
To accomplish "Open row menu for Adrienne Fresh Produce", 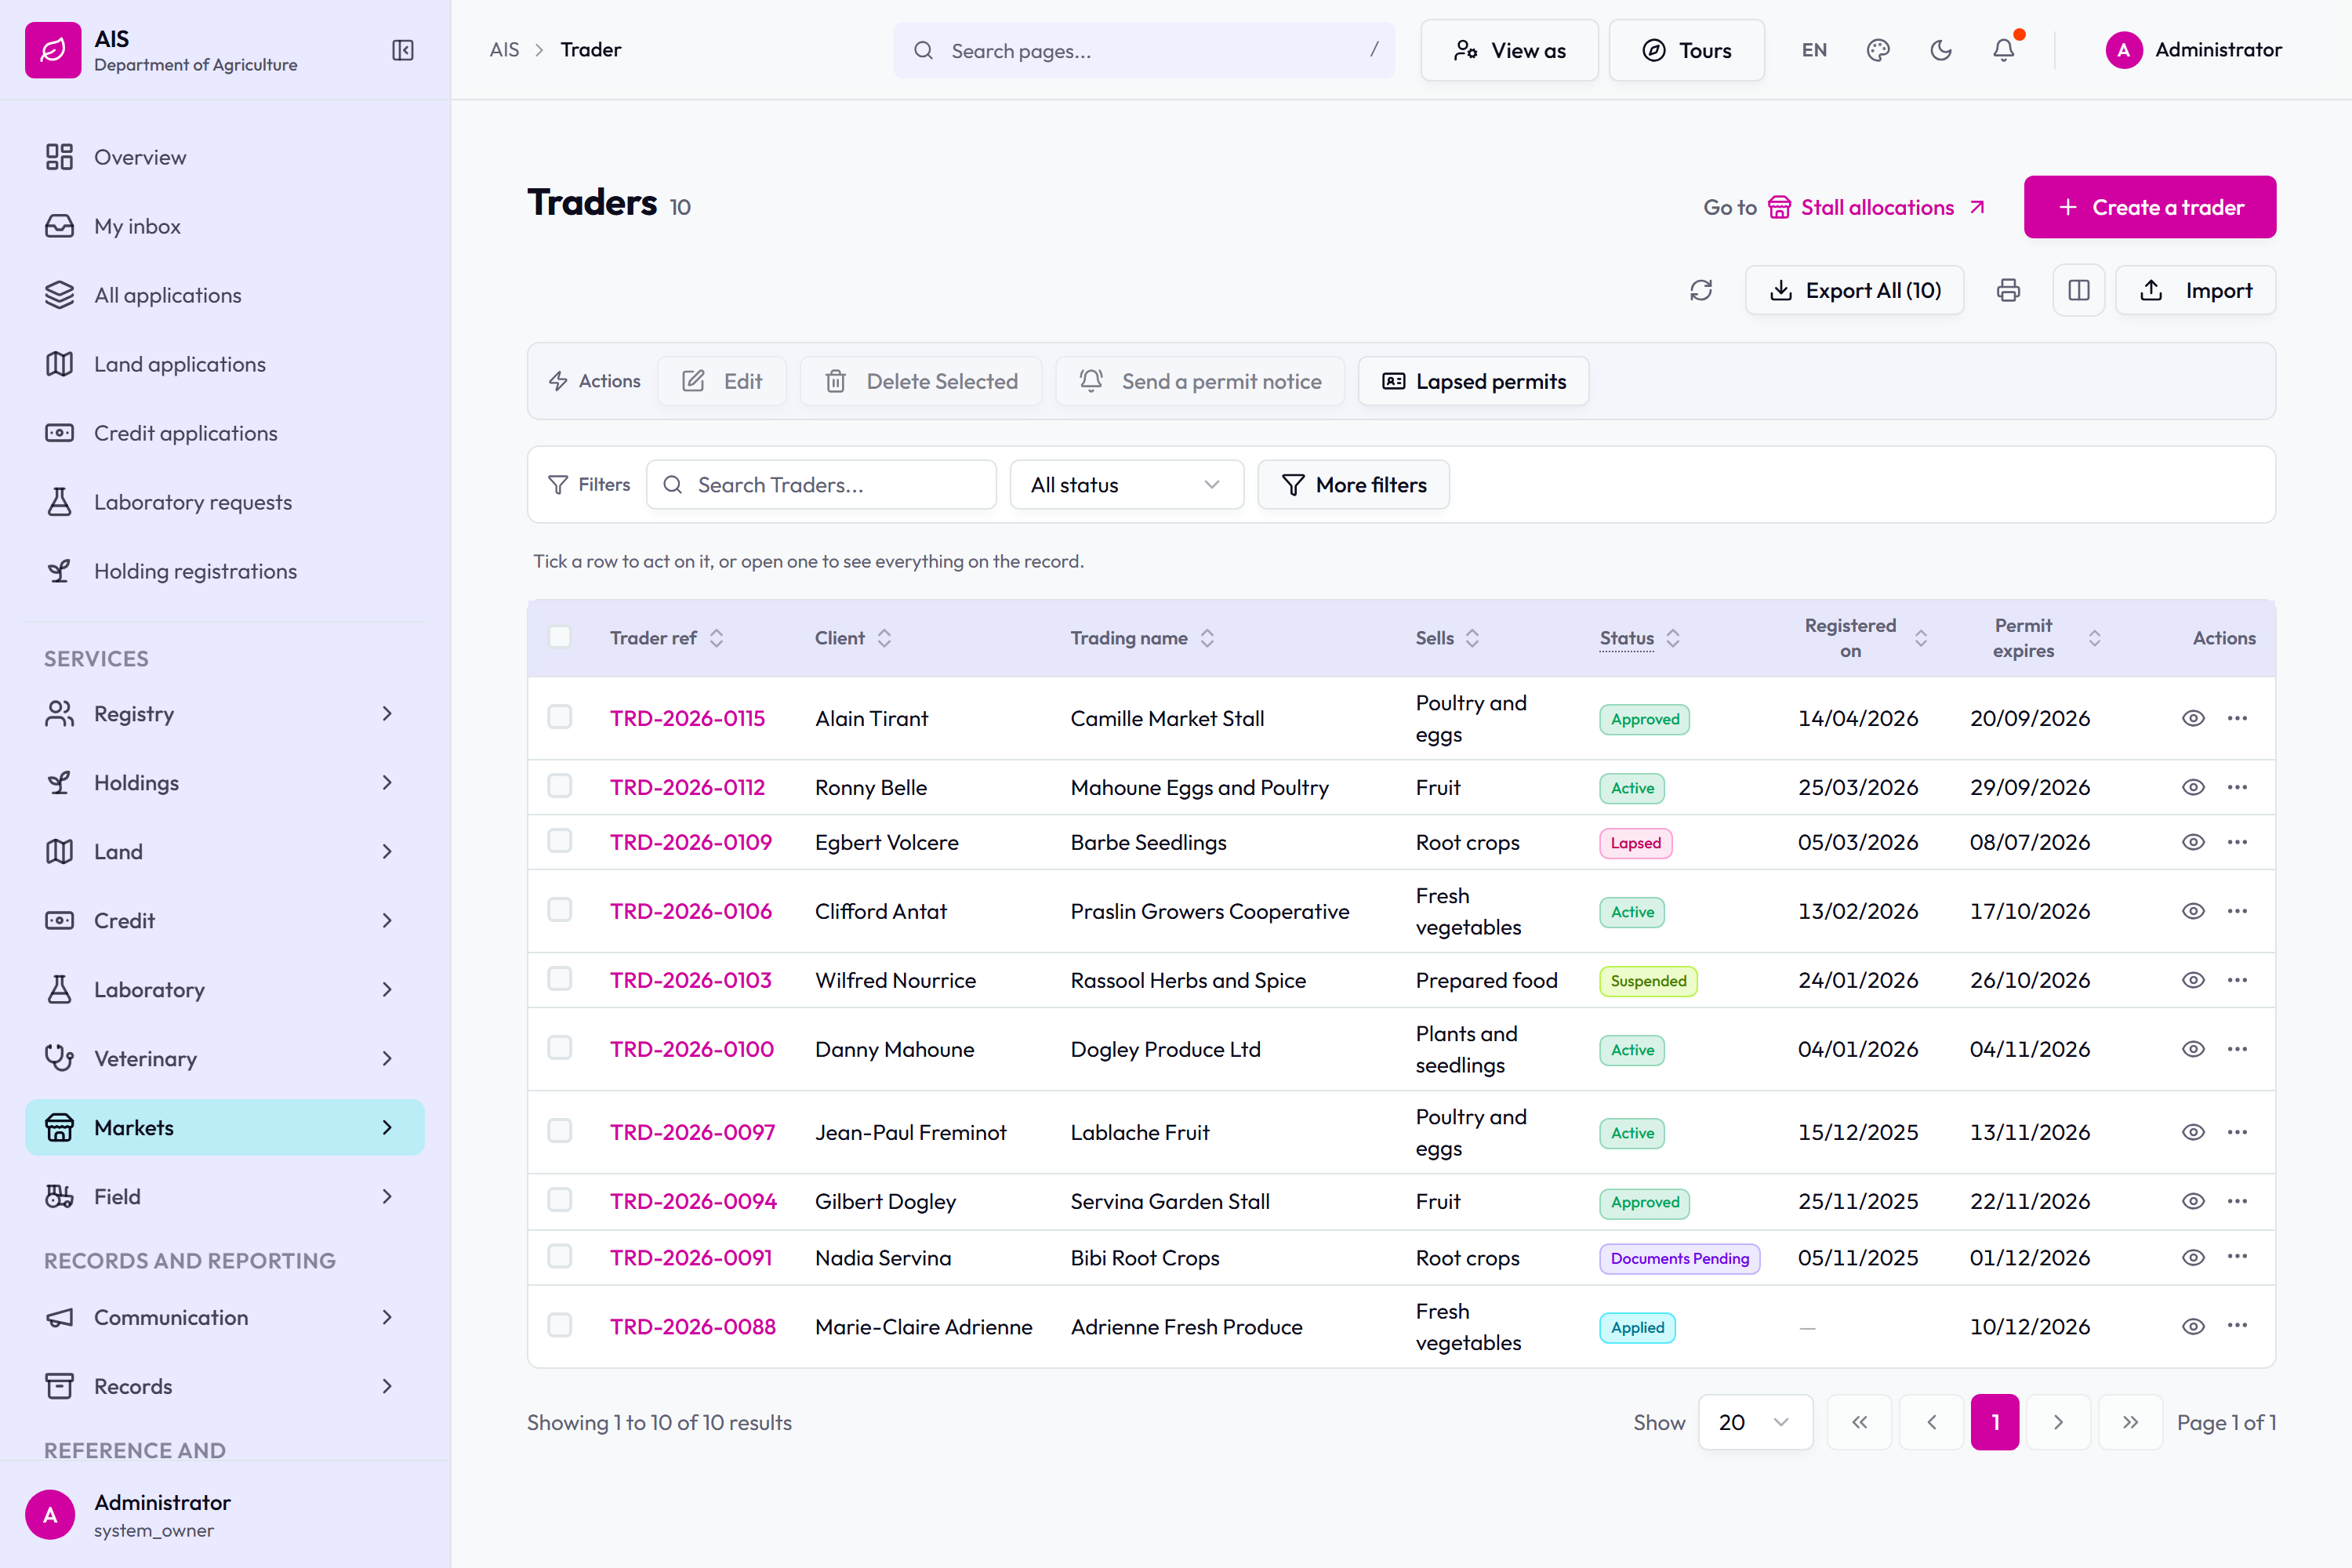I will point(2237,1326).
